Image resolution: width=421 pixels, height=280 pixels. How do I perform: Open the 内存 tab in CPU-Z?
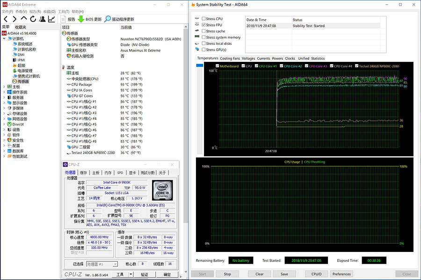(x=108, y=173)
